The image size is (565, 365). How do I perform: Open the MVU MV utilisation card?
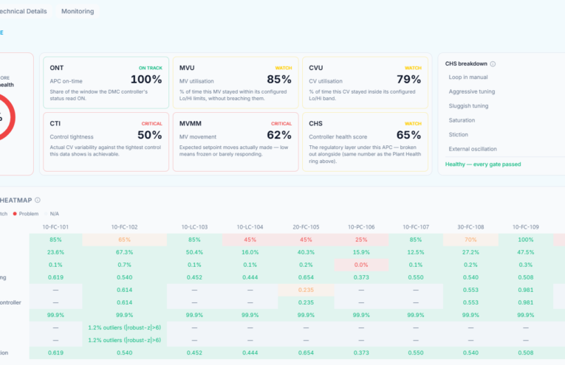[236, 83]
